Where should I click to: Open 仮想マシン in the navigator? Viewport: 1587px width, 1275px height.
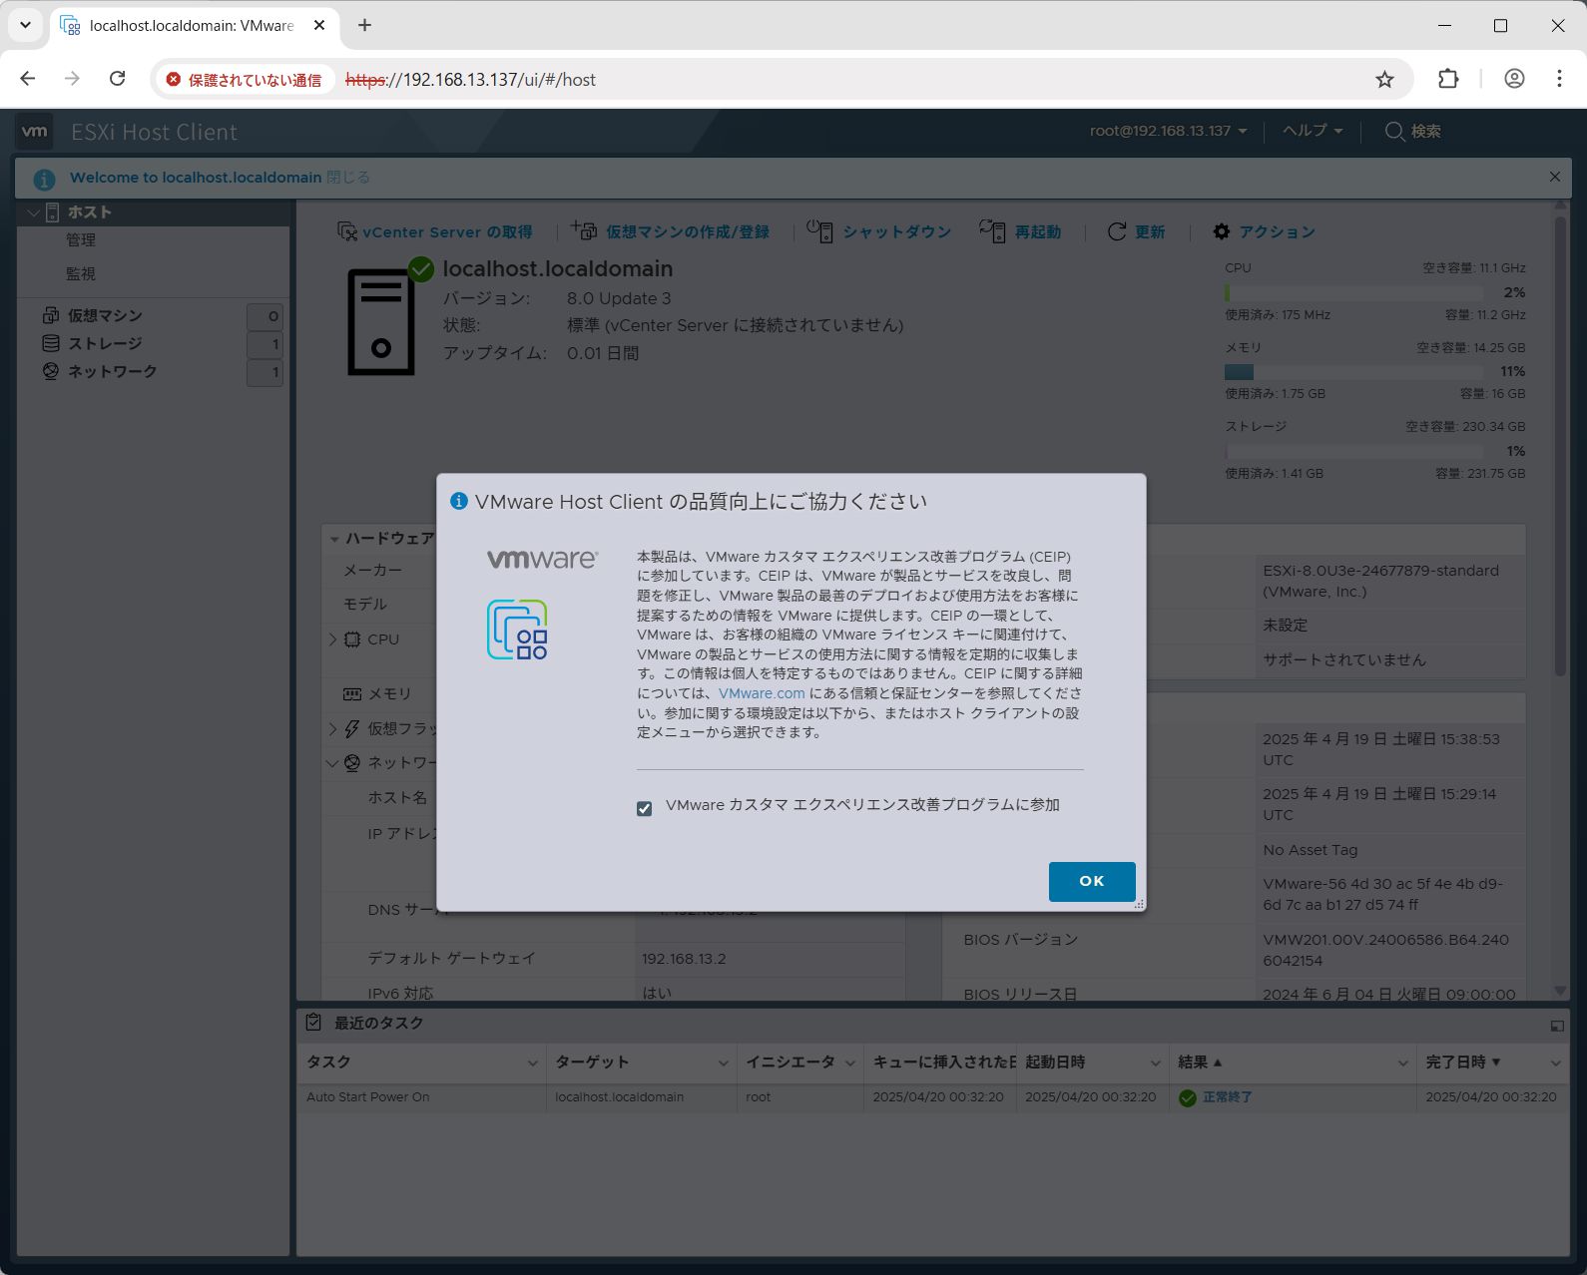(x=105, y=315)
